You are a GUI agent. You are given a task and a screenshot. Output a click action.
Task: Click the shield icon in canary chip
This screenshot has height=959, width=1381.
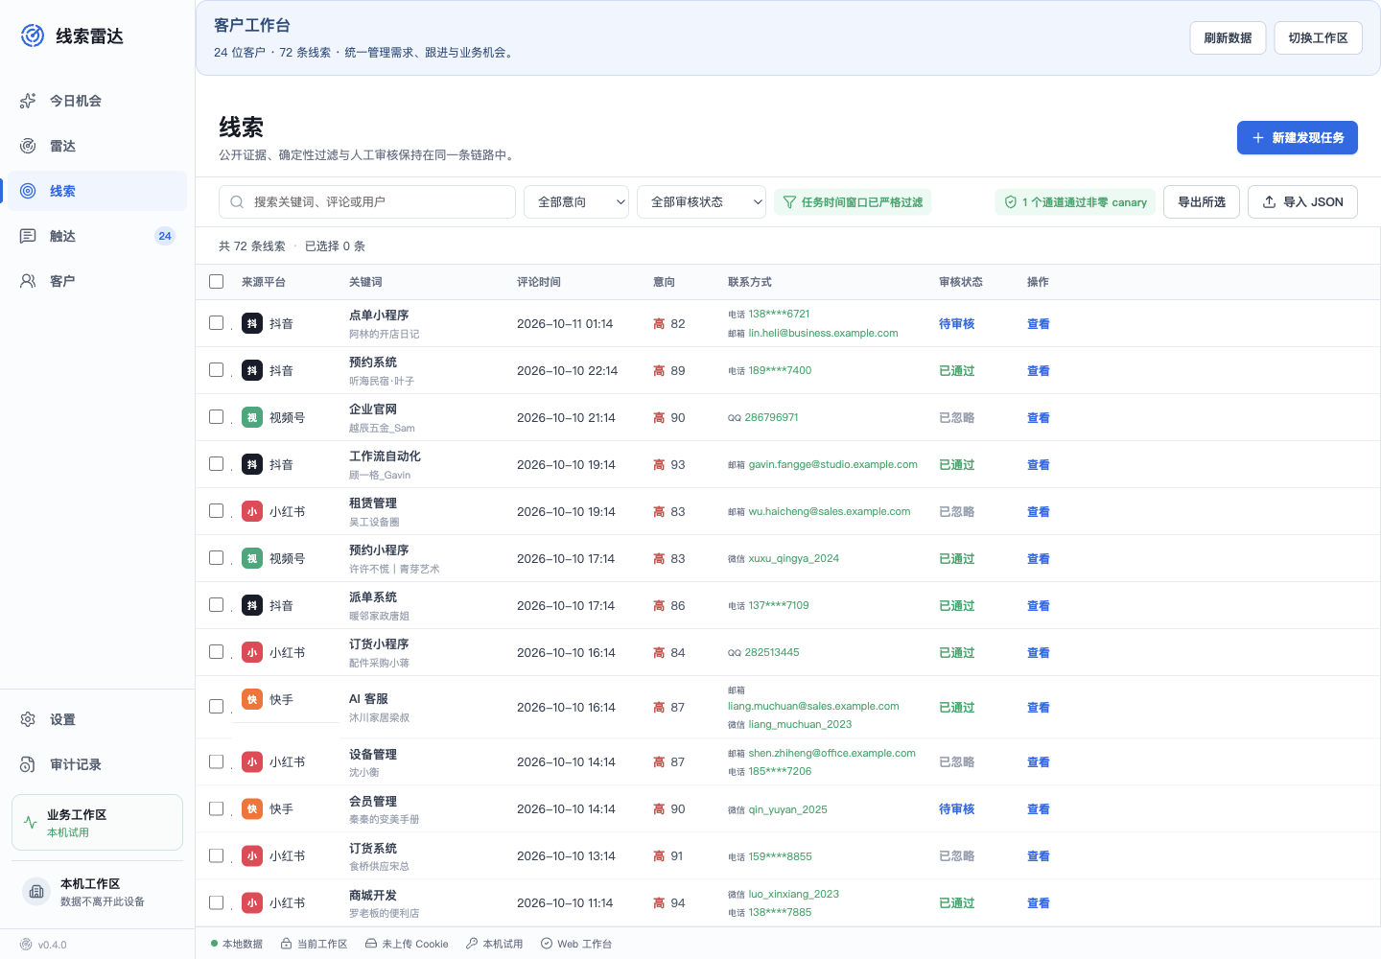(x=1010, y=202)
